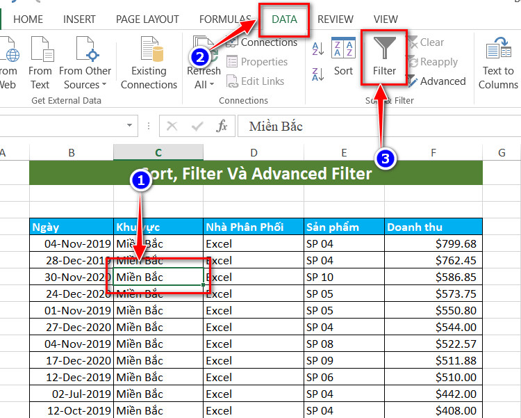The width and height of the screenshot is (521, 418).
Task: Select the DATA ribbon tab
Action: pos(284,19)
